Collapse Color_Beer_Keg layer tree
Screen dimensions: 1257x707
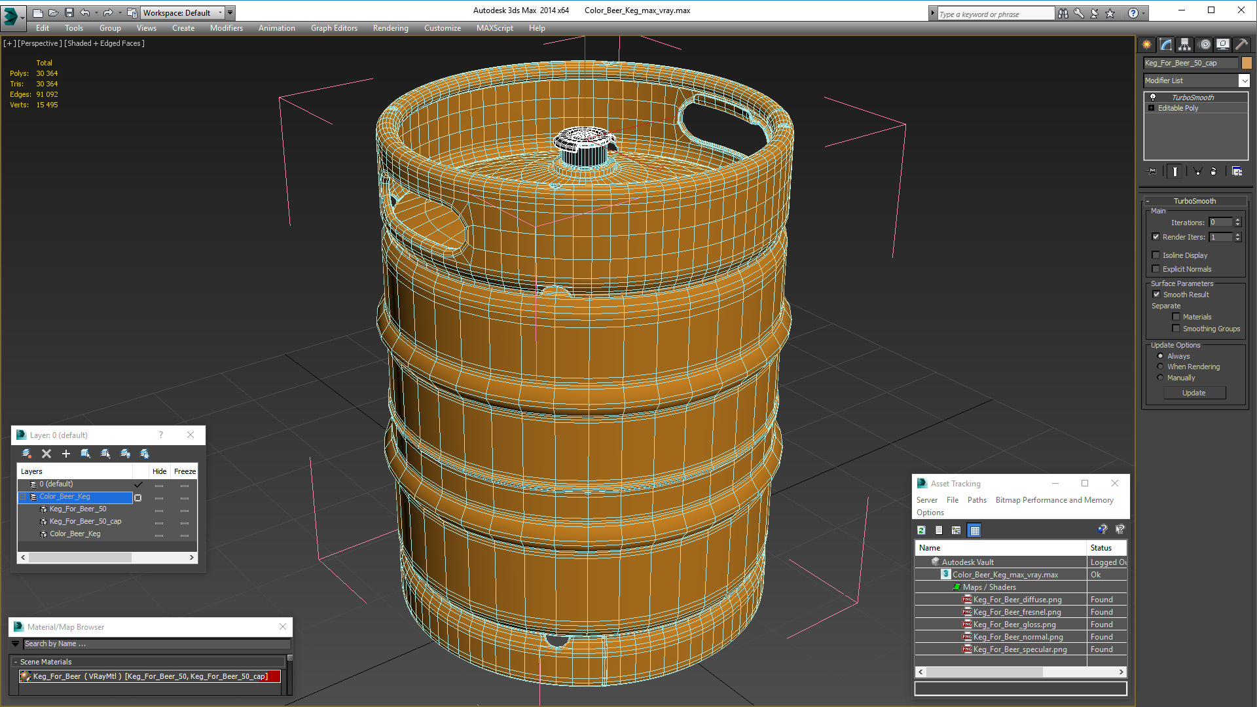click(x=23, y=497)
